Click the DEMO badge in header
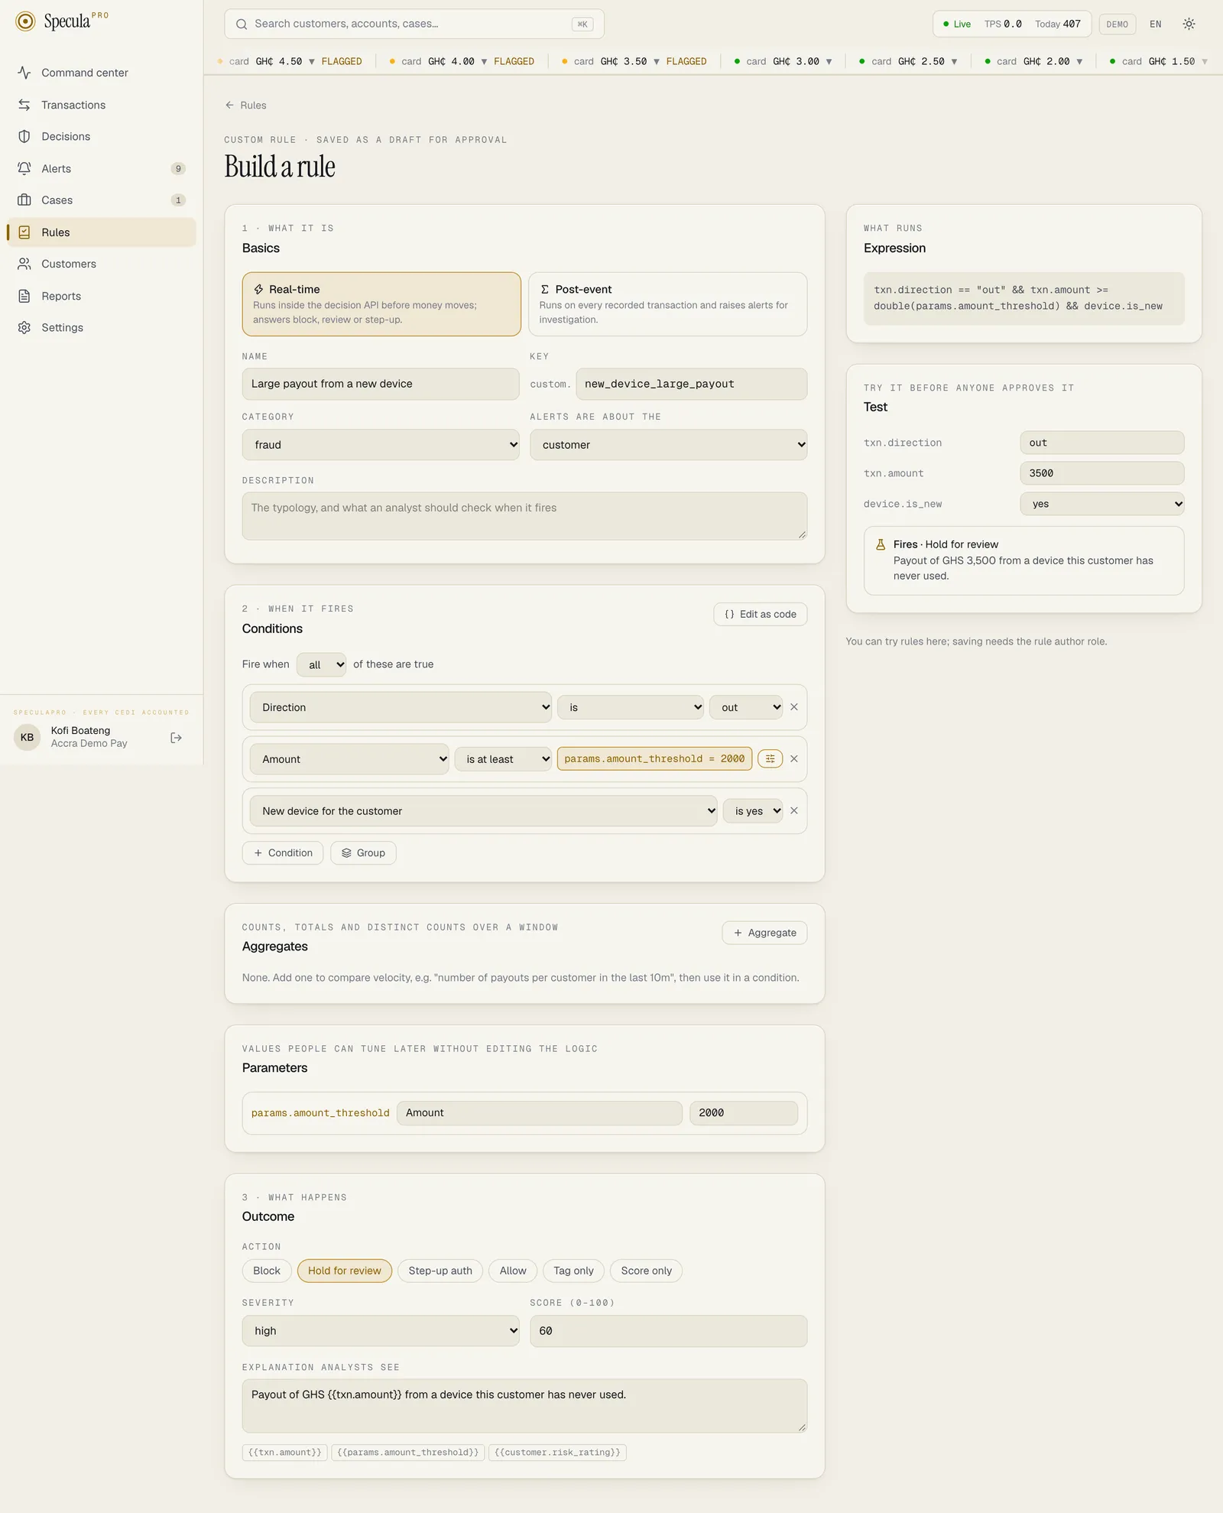The image size is (1223, 1513). click(1117, 24)
